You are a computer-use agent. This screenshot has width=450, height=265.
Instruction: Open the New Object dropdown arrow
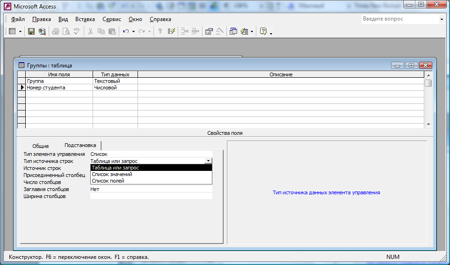pyautogui.click(x=252, y=31)
